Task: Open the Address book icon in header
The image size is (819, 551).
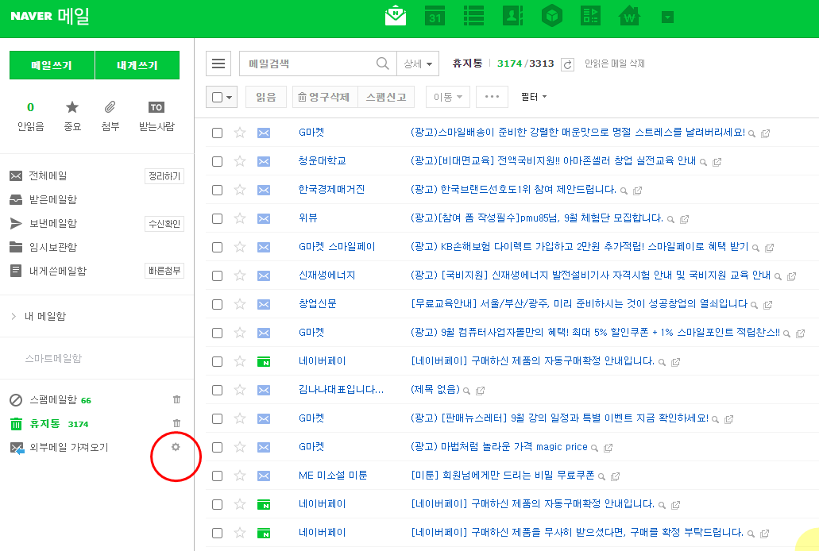Action: click(x=513, y=16)
